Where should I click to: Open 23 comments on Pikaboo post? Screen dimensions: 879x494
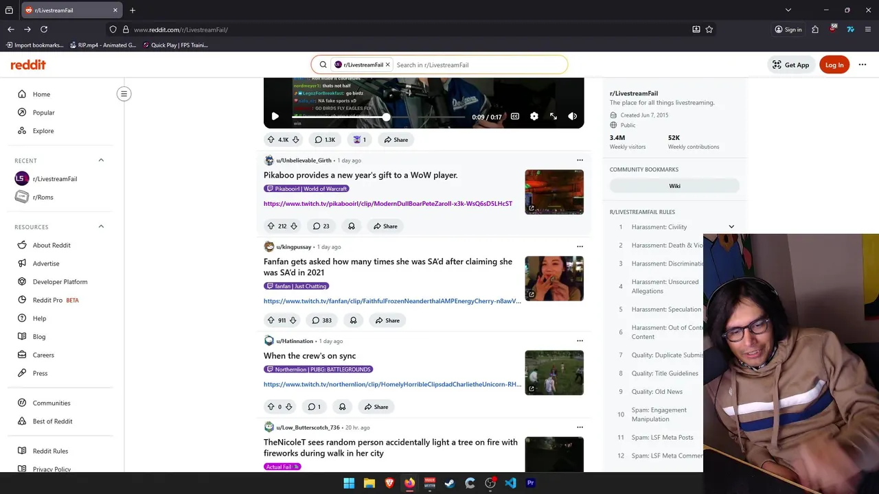[x=321, y=226]
